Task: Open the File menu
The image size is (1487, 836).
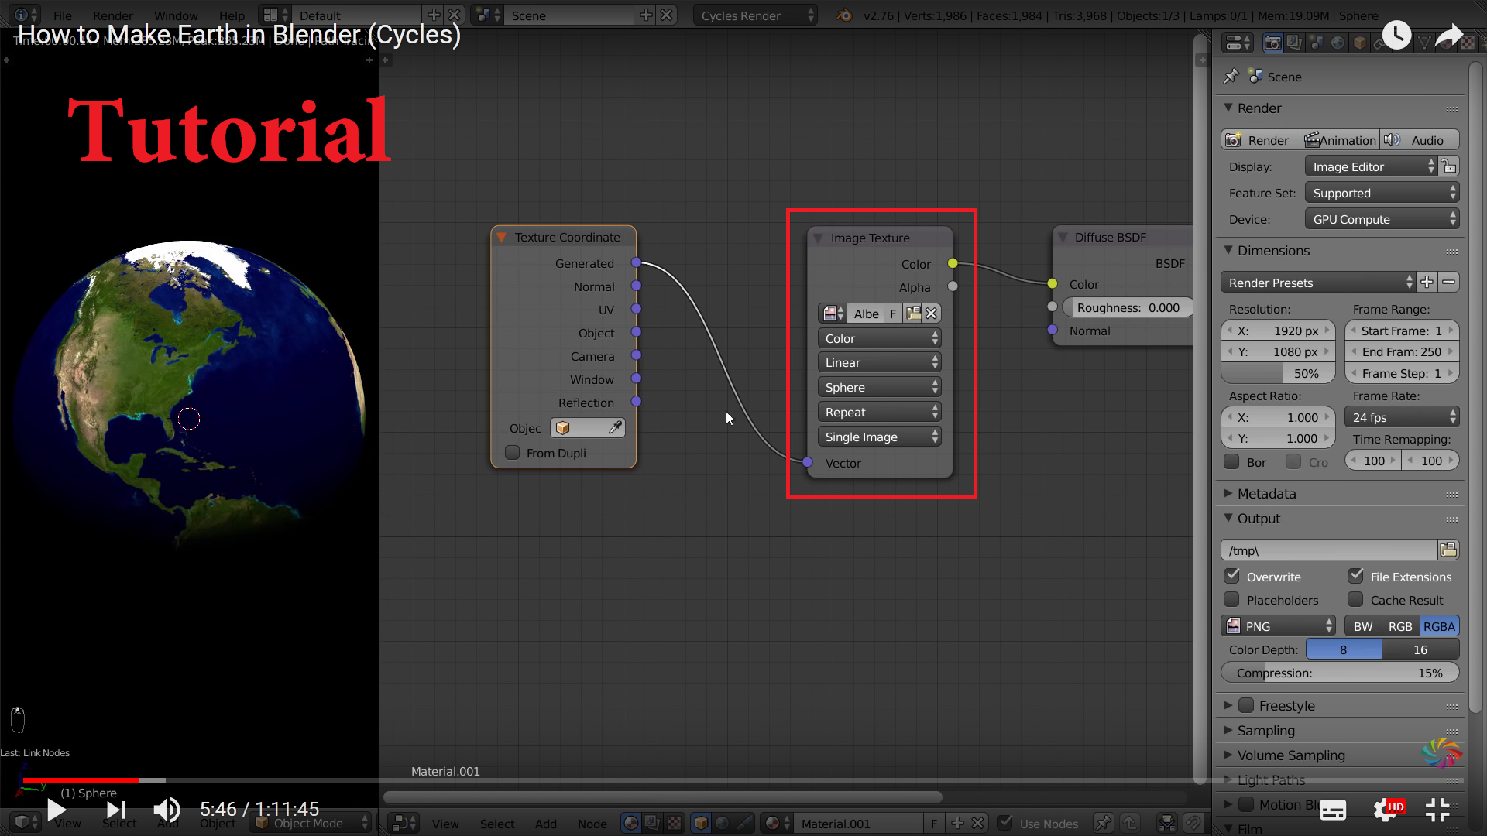Action: click(63, 15)
